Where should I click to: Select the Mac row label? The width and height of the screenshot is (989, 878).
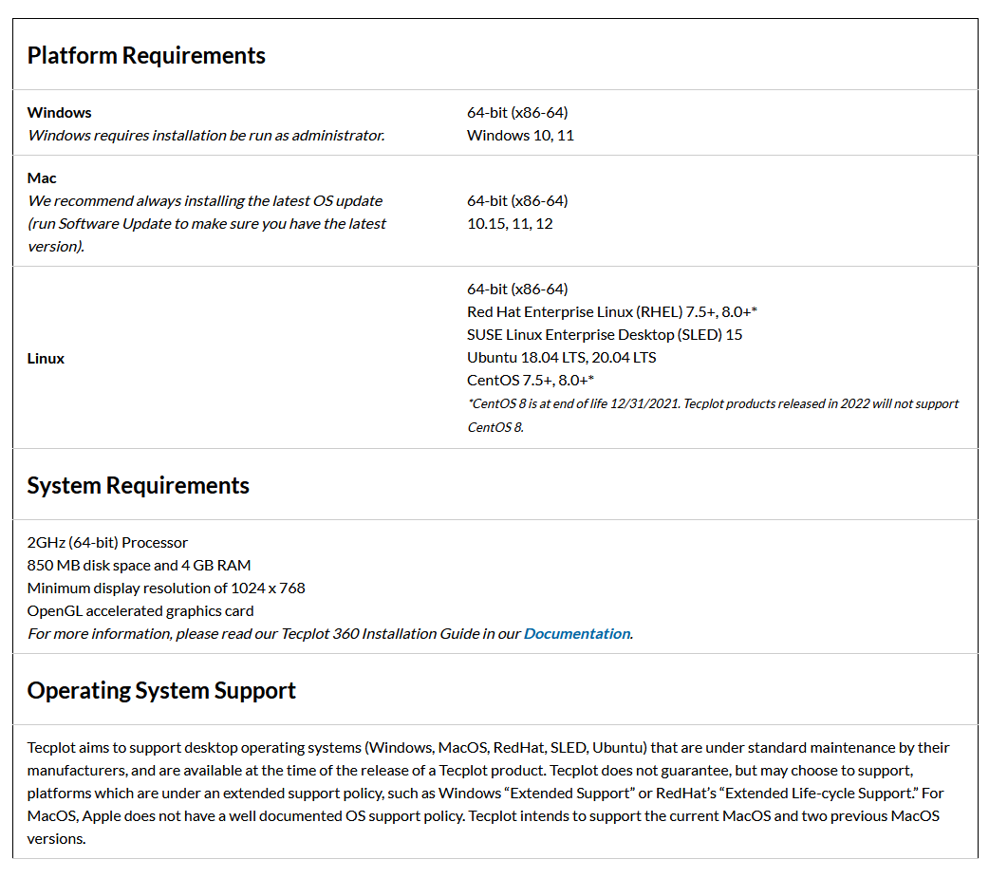coord(42,177)
